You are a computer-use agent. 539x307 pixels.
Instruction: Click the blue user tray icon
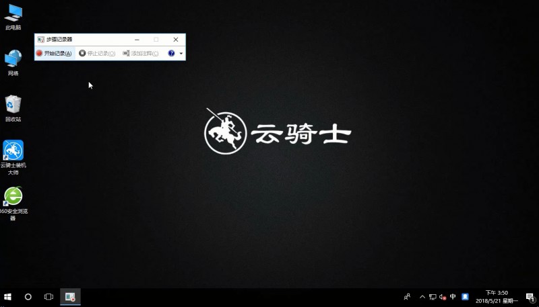pyautogui.click(x=465, y=296)
